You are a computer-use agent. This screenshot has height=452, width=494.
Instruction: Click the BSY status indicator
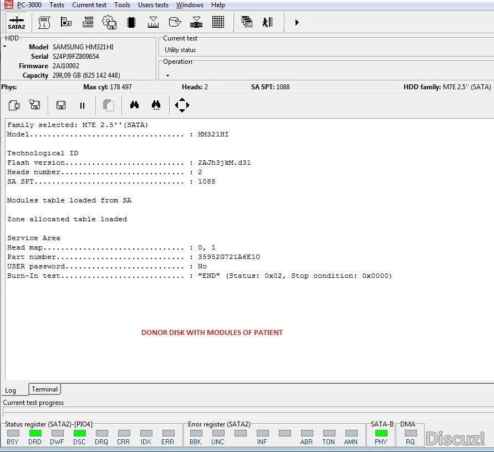(13, 433)
